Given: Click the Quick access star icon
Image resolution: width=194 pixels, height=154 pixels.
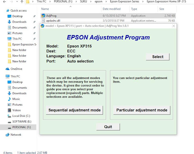Looking at the screenshot, I should click(8, 11).
